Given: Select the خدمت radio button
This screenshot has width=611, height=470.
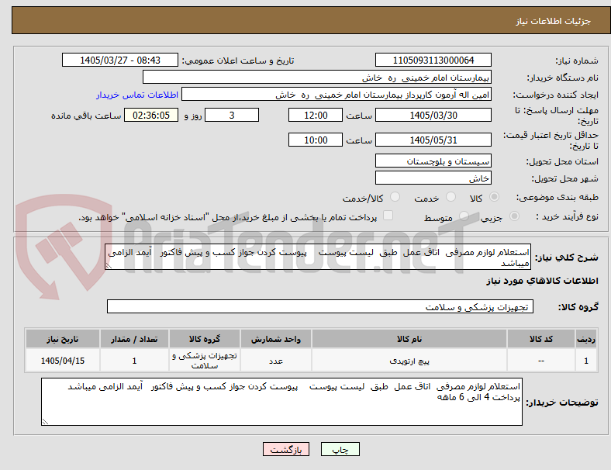Looking at the screenshot, I should [x=450, y=197].
